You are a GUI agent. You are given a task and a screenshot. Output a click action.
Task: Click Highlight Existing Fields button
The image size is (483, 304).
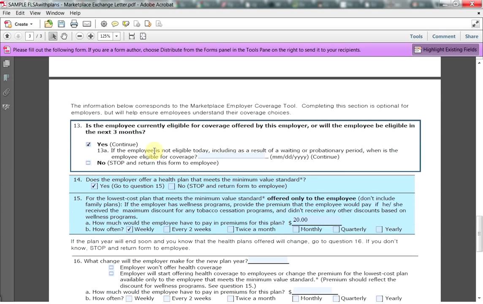445,49
